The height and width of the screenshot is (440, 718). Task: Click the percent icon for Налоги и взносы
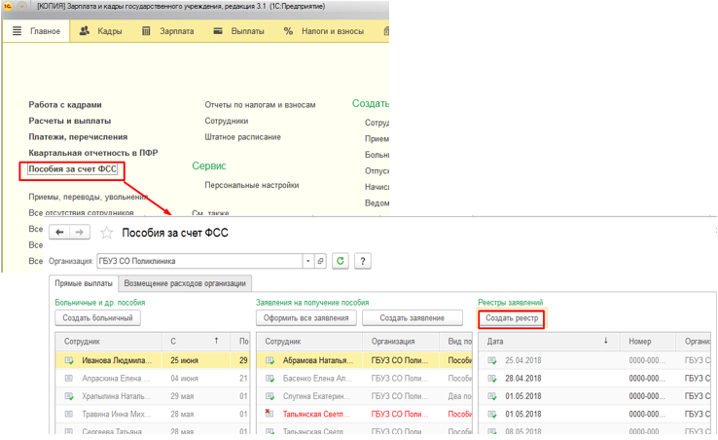pos(288,31)
